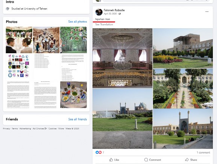The width and height of the screenshot is (217, 164).
Task: Open the 1 comment link
Action: (x=203, y=152)
